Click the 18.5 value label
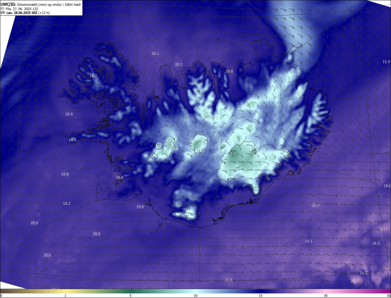 click(x=376, y=243)
